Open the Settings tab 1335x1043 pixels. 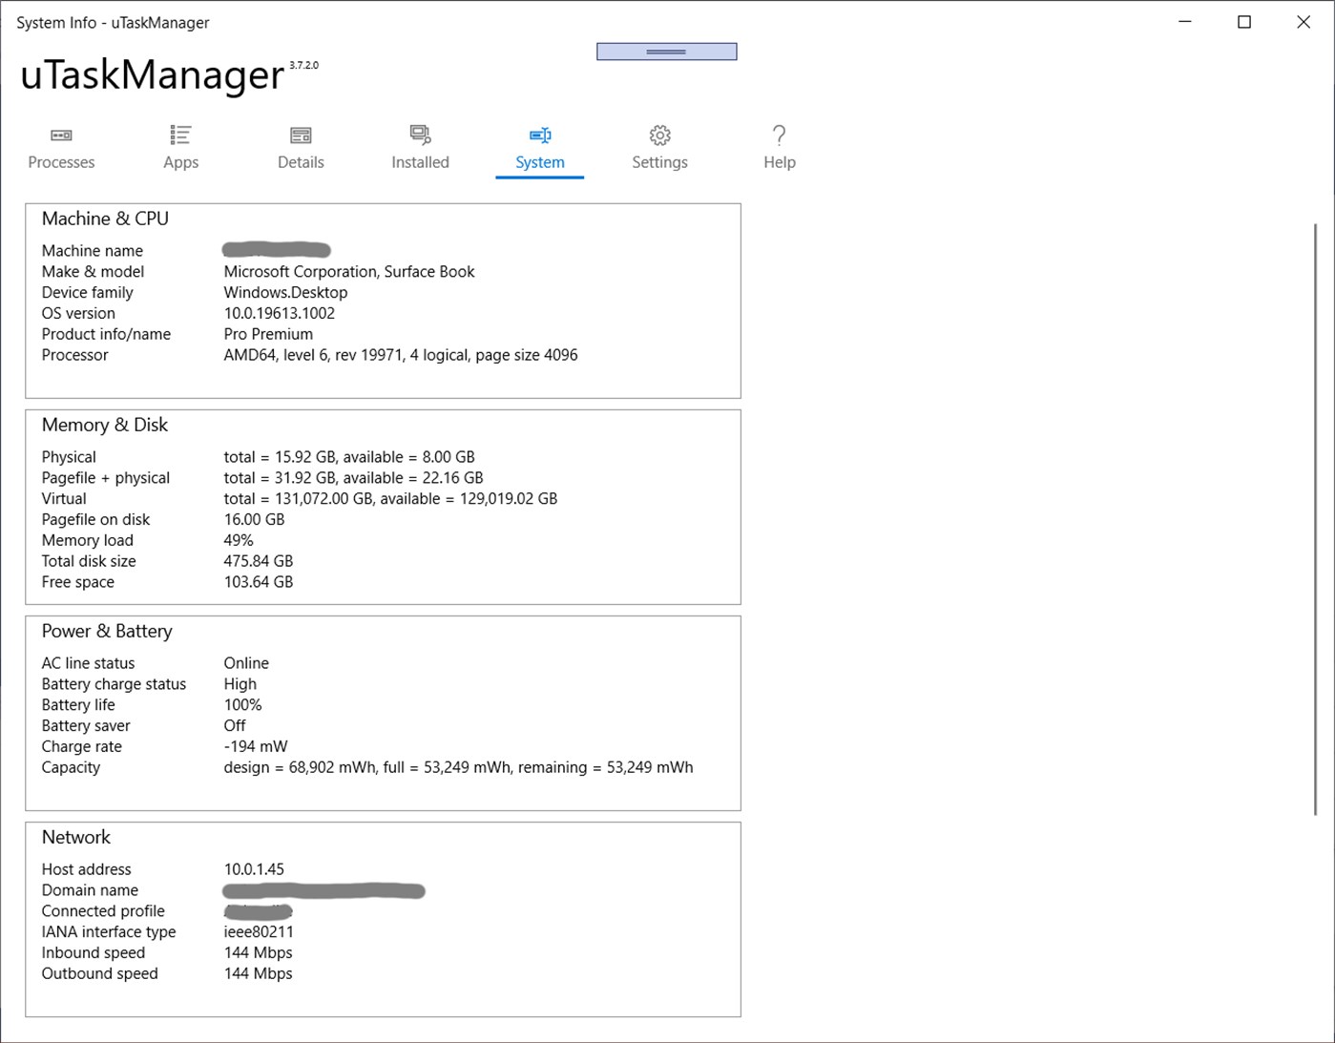tap(658, 161)
